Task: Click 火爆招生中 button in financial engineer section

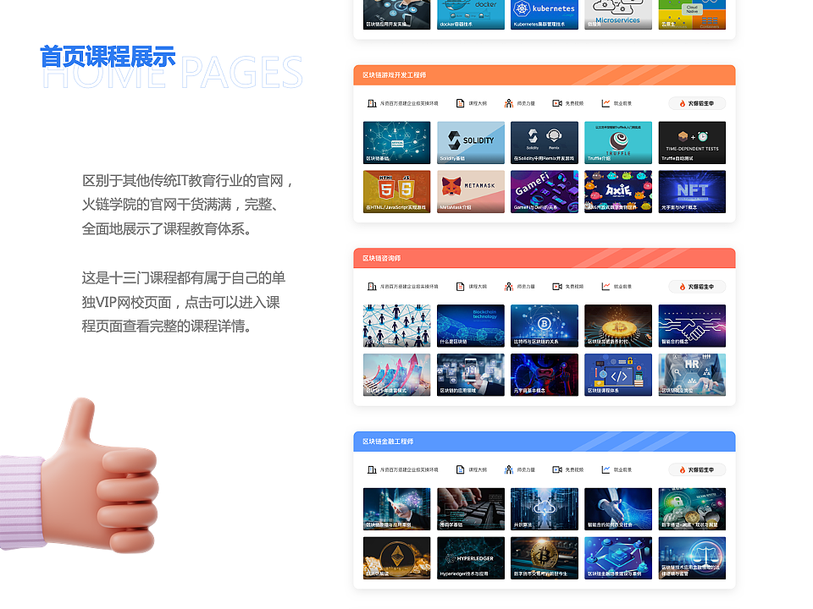Action: (697, 469)
